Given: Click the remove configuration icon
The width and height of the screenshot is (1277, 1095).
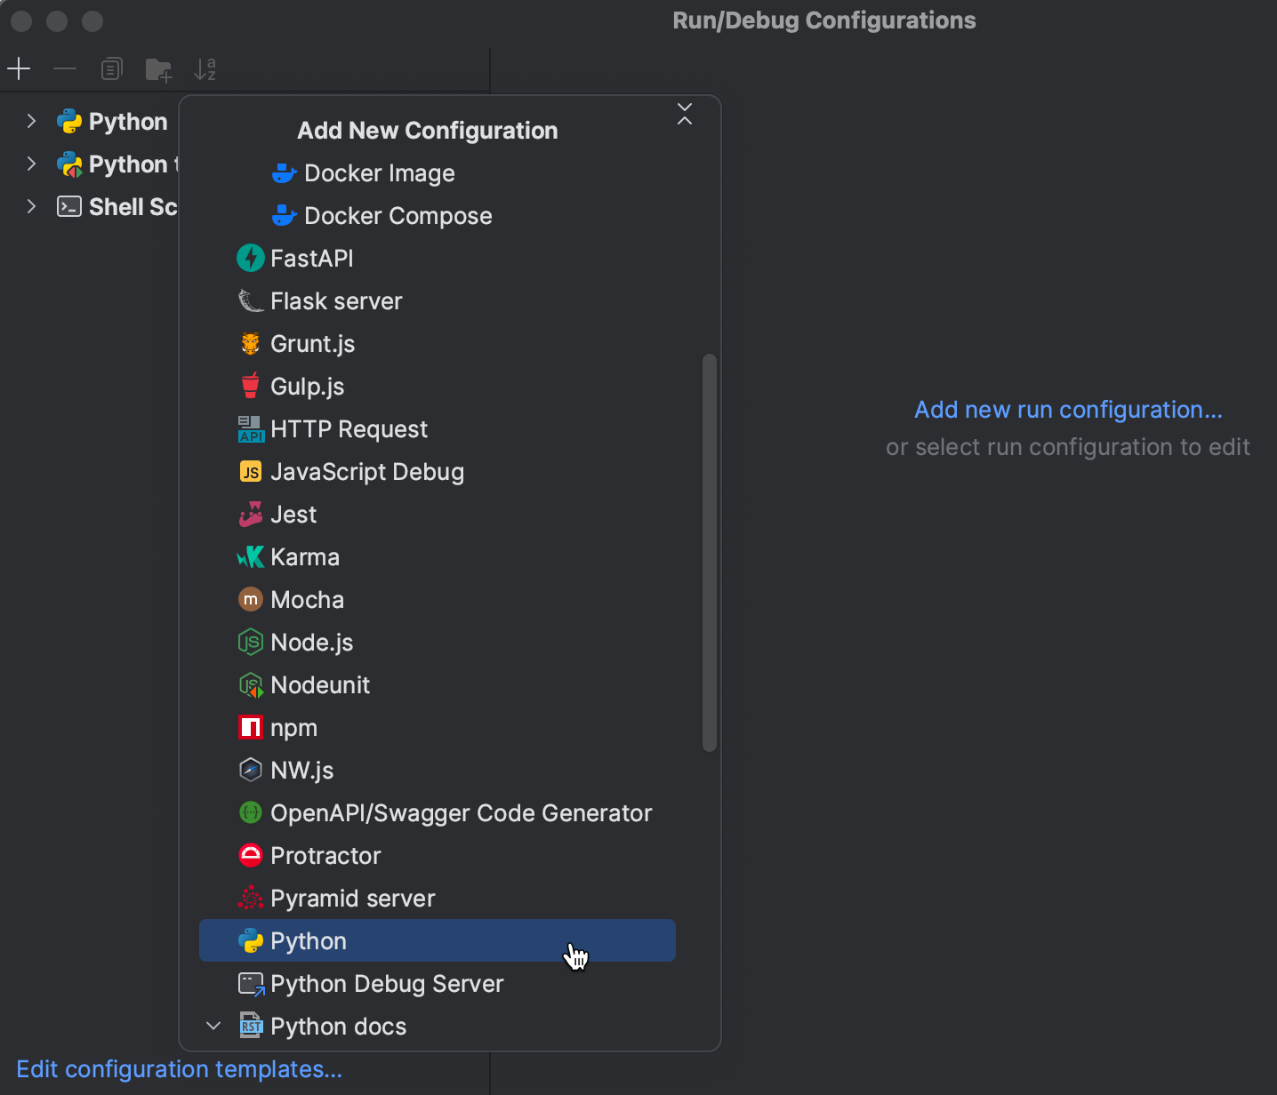Looking at the screenshot, I should tap(64, 68).
